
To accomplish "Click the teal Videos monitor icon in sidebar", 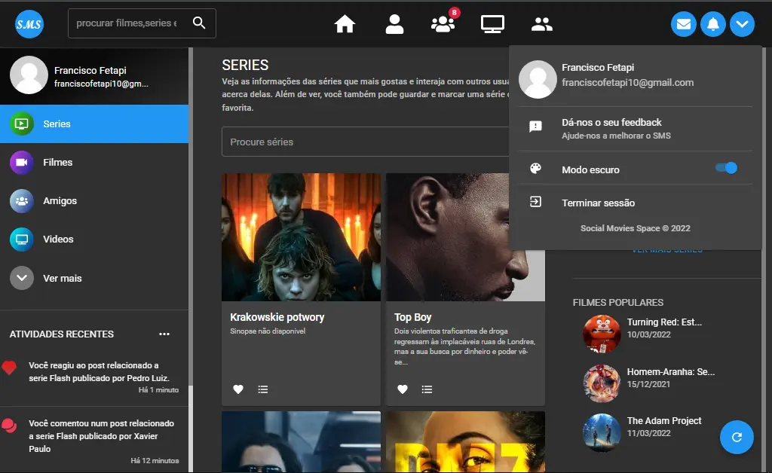I will [22, 239].
